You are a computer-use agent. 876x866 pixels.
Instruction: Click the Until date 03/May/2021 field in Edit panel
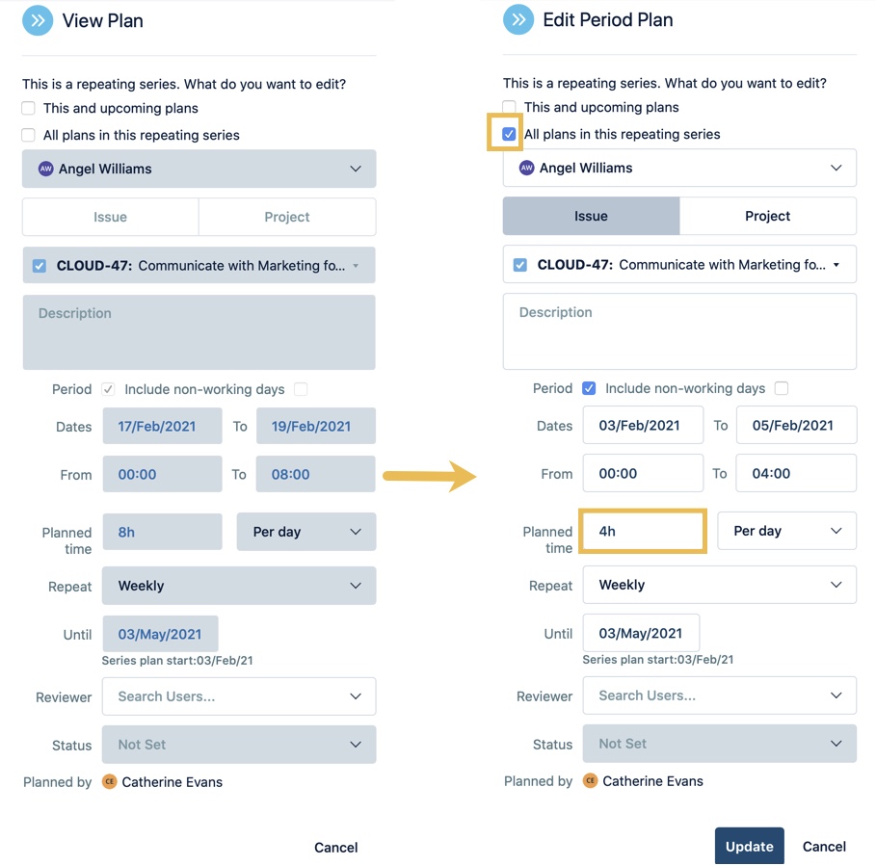641,633
